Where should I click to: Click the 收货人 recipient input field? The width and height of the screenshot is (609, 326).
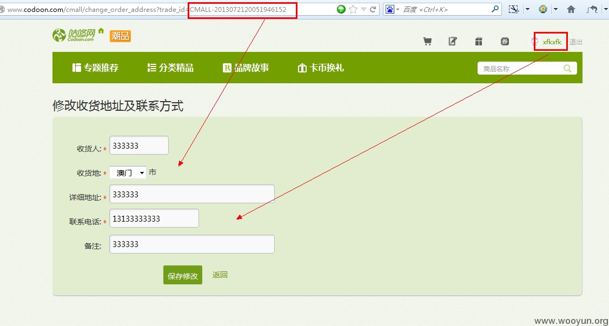(x=139, y=145)
